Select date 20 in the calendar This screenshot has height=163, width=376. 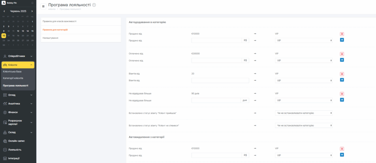23,36
